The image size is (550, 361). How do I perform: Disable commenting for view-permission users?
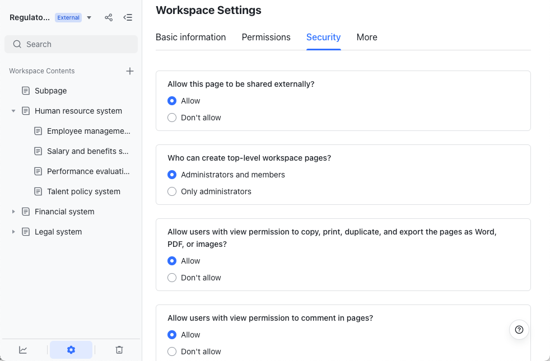(x=172, y=351)
